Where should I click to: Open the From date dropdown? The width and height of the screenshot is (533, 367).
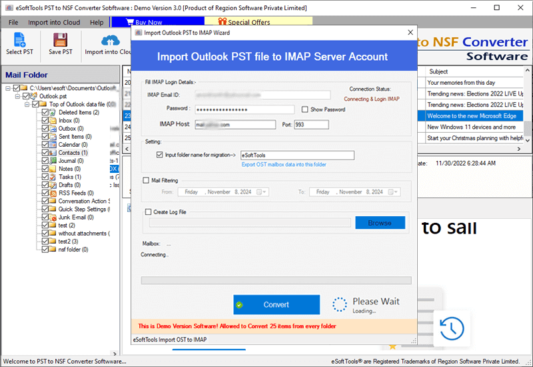tap(265, 192)
